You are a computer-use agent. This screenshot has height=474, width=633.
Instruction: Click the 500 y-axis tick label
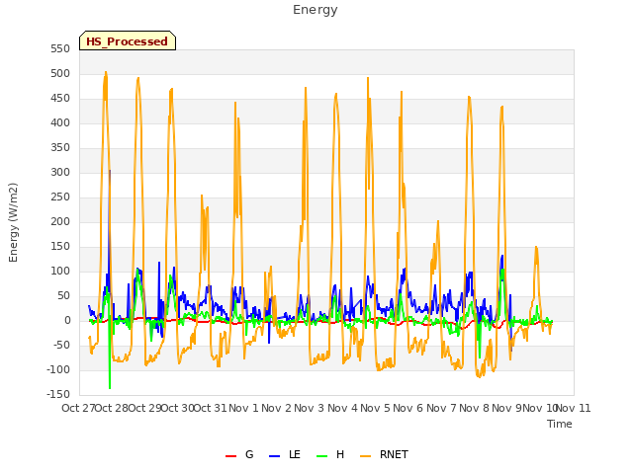[x=60, y=74]
